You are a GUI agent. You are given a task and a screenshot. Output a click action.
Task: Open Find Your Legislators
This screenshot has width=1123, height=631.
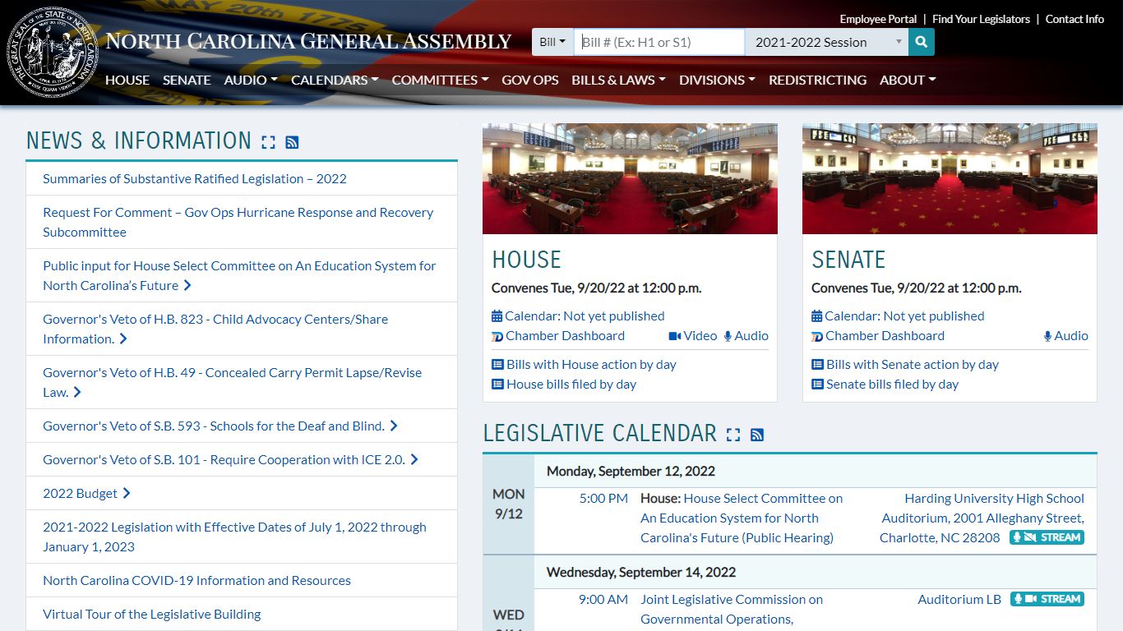click(981, 19)
